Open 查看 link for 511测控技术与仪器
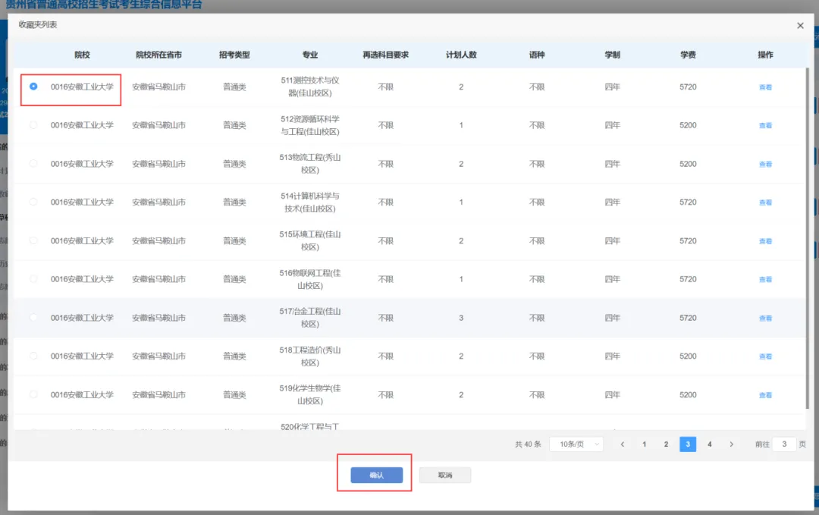Viewport: 819px width, 515px height. [765, 87]
